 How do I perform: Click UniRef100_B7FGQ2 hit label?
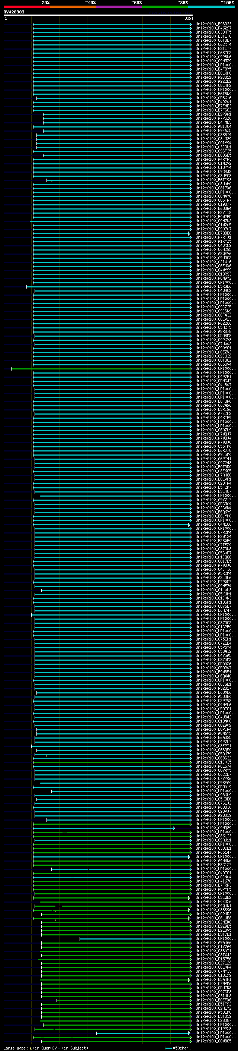[213, 110]
